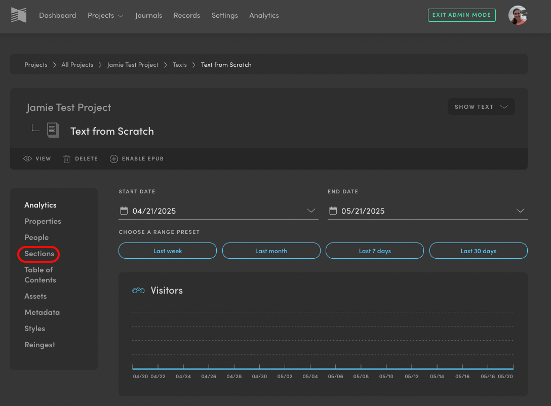Click the binoculars icon next to Visitors
Screen dimensions: 551x406
[137, 290]
